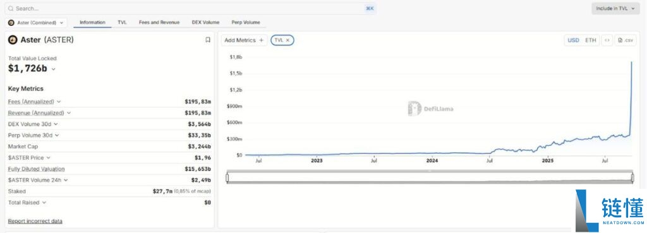The height and width of the screenshot is (233, 647).
Task: Switch to the TVL tab
Action: 122,22
